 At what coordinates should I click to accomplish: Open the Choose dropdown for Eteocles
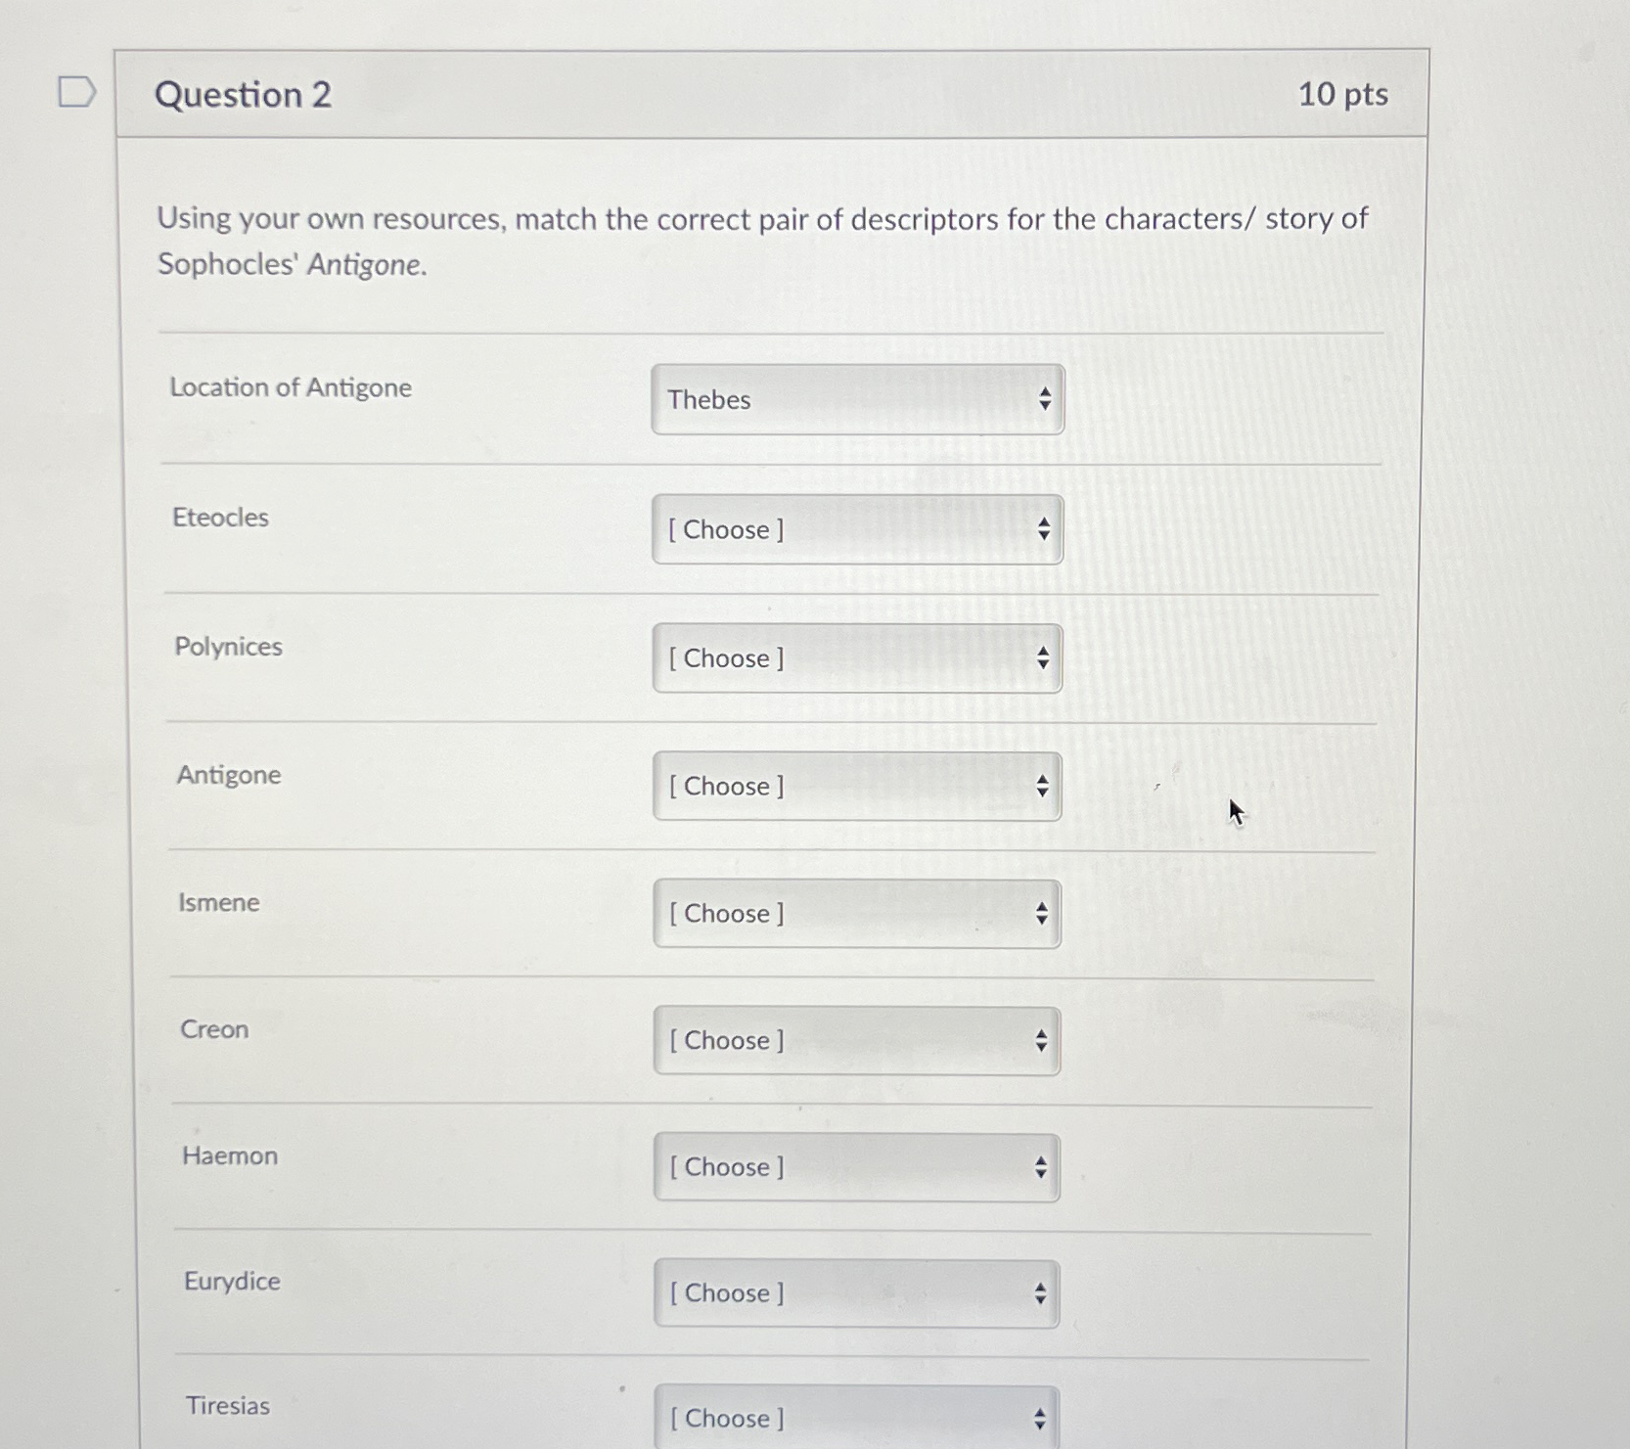click(841, 529)
